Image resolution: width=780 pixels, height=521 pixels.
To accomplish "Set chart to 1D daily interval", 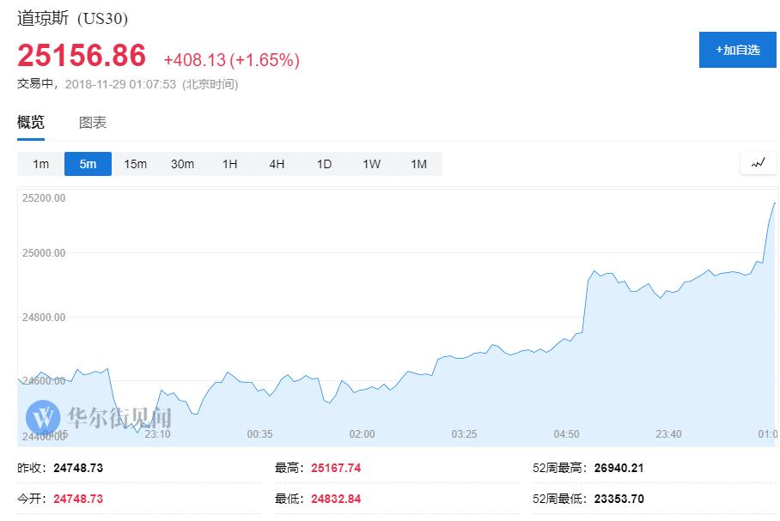I will click(x=324, y=164).
